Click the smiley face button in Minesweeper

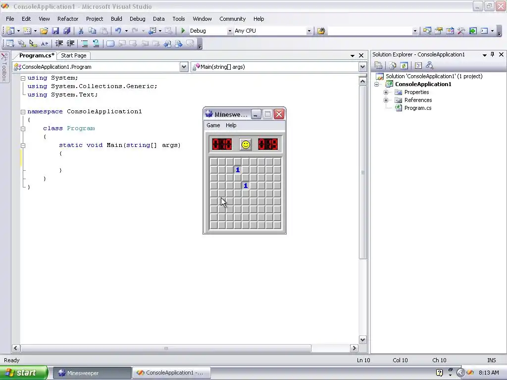coord(246,144)
